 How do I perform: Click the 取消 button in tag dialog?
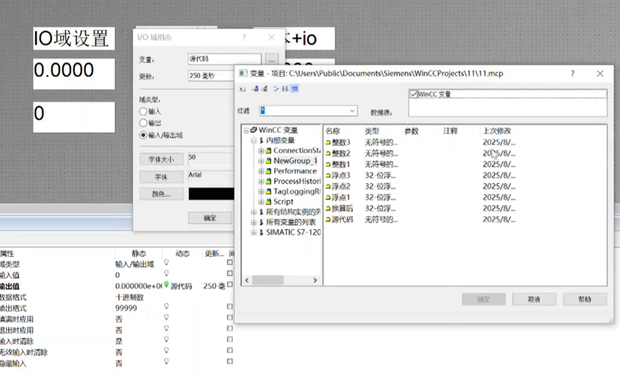pos(534,299)
